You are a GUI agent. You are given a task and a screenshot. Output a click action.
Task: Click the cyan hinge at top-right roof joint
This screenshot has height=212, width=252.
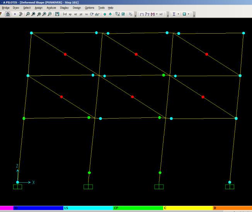pyautogui.click(x=243, y=33)
